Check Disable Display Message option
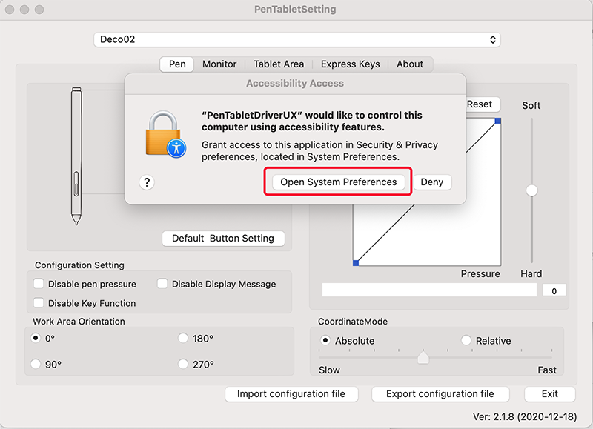The width and height of the screenshot is (593, 429). [162, 284]
